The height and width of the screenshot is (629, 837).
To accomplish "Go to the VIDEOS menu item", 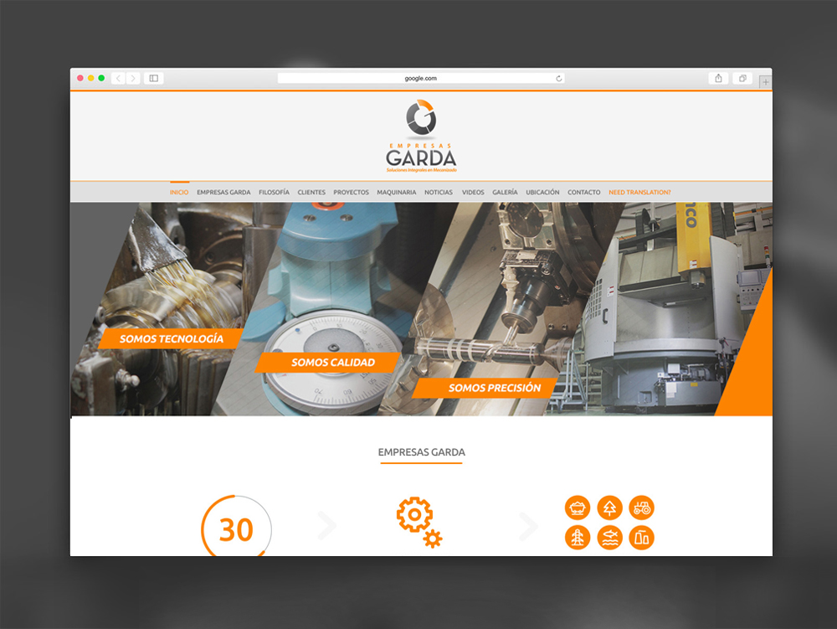I will 473,193.
